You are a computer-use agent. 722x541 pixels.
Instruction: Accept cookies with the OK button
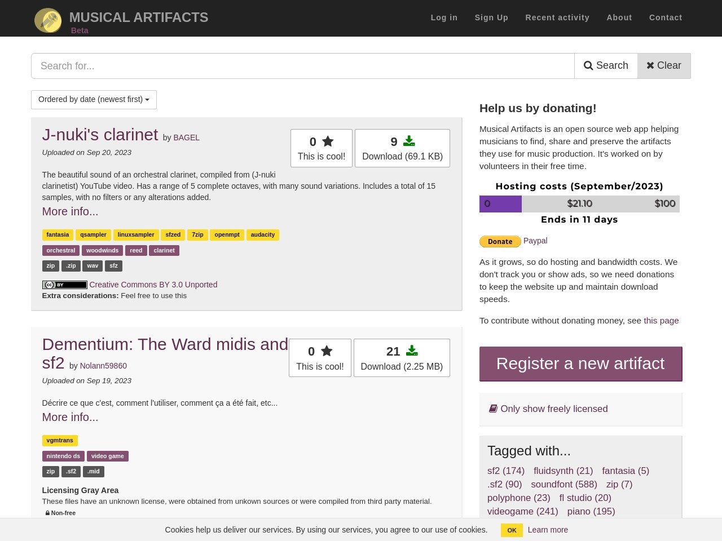[x=512, y=530]
